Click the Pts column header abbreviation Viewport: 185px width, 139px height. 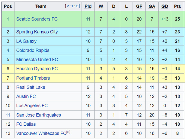(x=177, y=6)
